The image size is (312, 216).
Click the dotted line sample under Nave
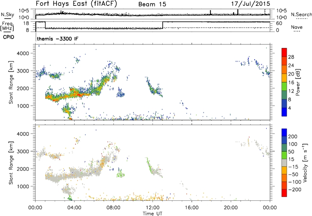coord(297,32)
